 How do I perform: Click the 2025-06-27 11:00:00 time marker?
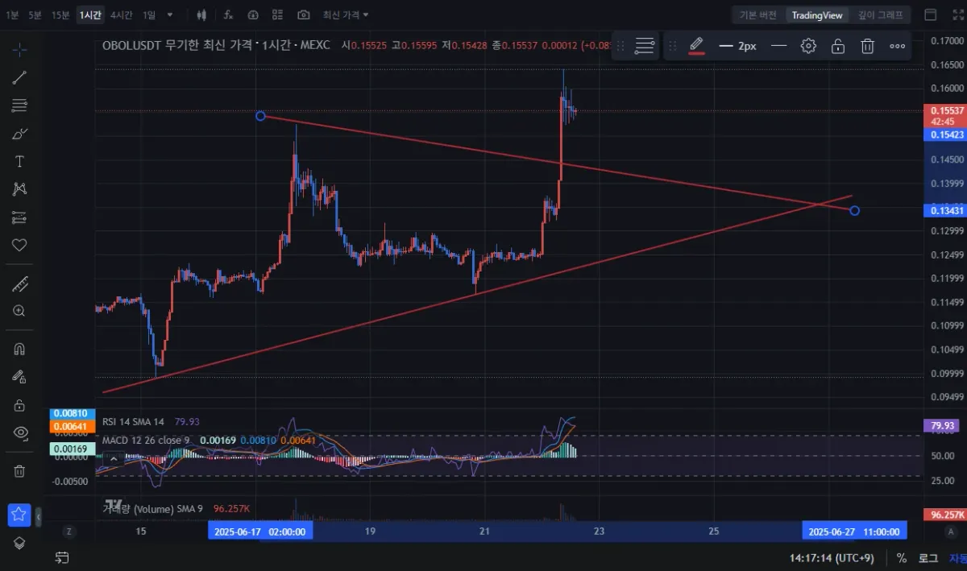point(853,532)
